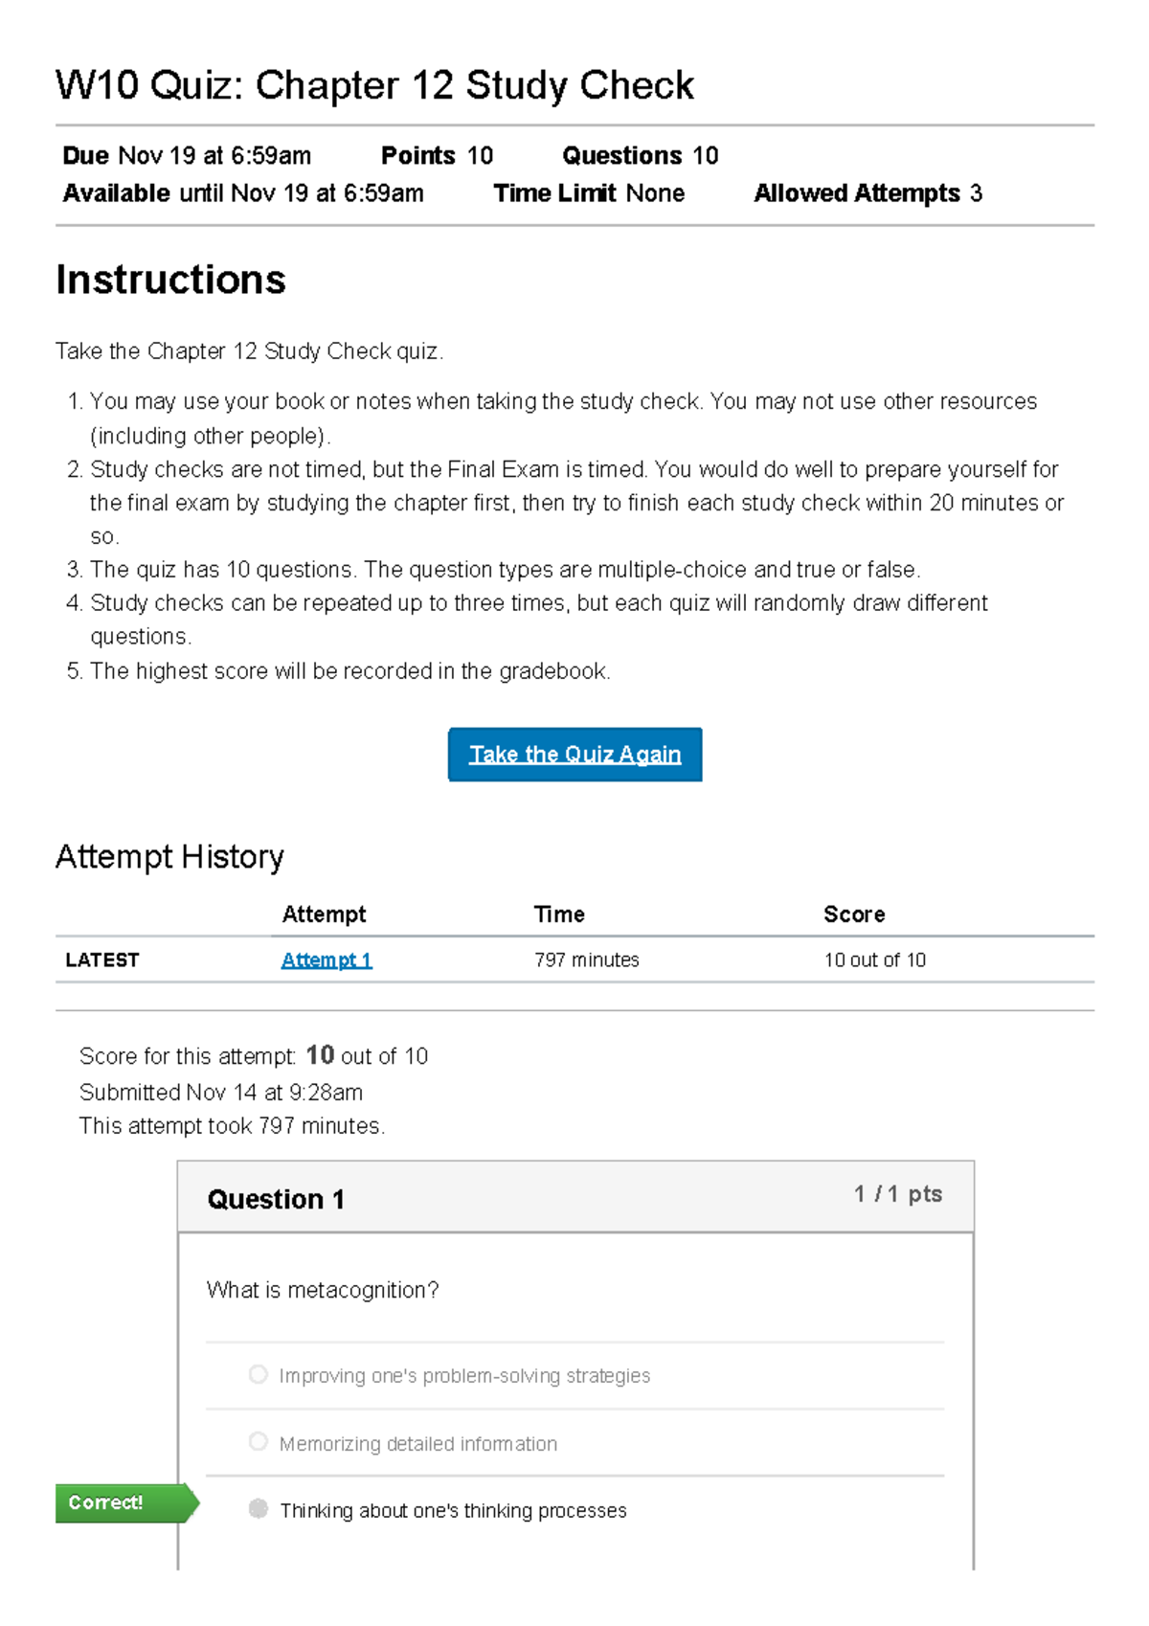Click the Time Limit None label
This screenshot has width=1149, height=1626.
[589, 193]
